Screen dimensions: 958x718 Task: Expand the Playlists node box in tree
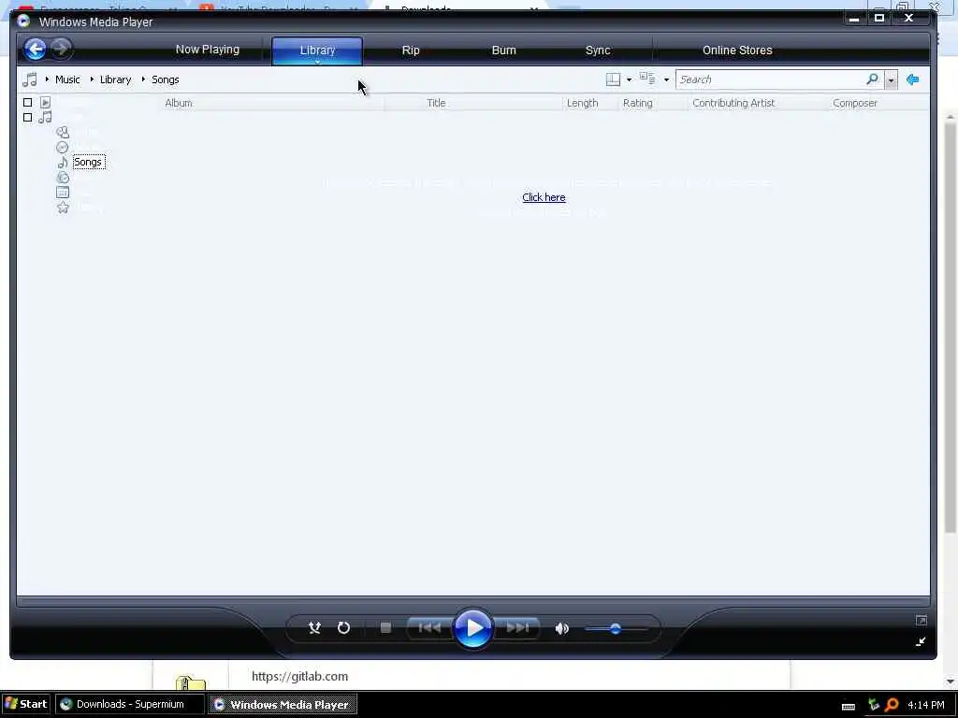[27, 103]
